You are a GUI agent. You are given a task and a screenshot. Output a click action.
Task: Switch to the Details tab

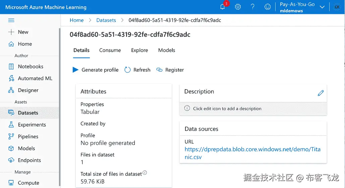[x=81, y=50]
